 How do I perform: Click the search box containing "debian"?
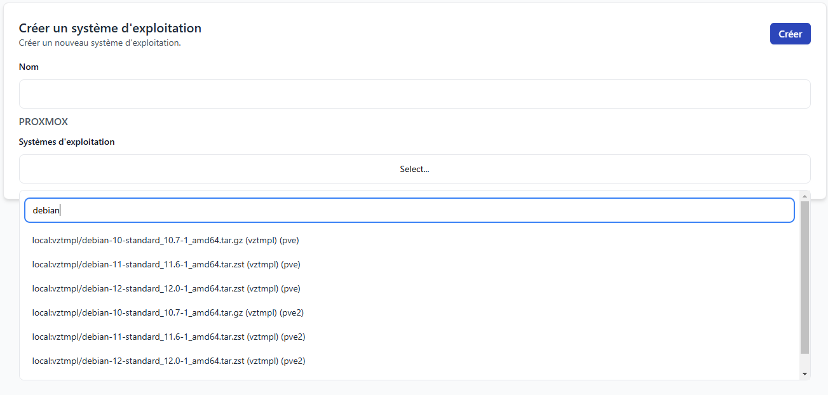(x=409, y=210)
